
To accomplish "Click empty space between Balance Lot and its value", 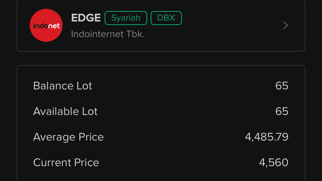I will pos(182,86).
